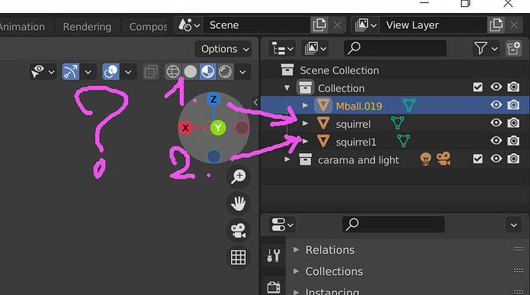This screenshot has height=295, width=530.
Task: Click the X axis on navigation gizmo
Action: pyautogui.click(x=185, y=128)
